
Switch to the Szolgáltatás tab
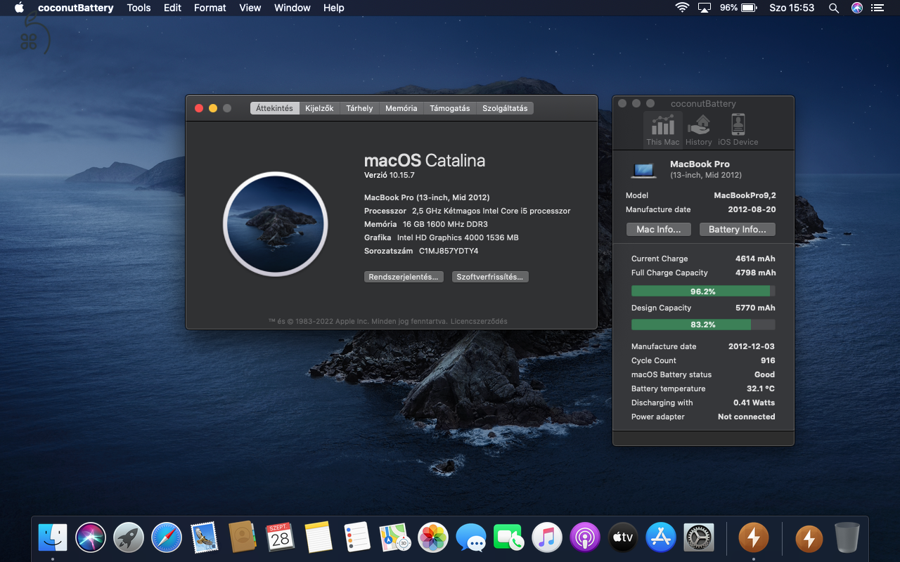coord(505,108)
